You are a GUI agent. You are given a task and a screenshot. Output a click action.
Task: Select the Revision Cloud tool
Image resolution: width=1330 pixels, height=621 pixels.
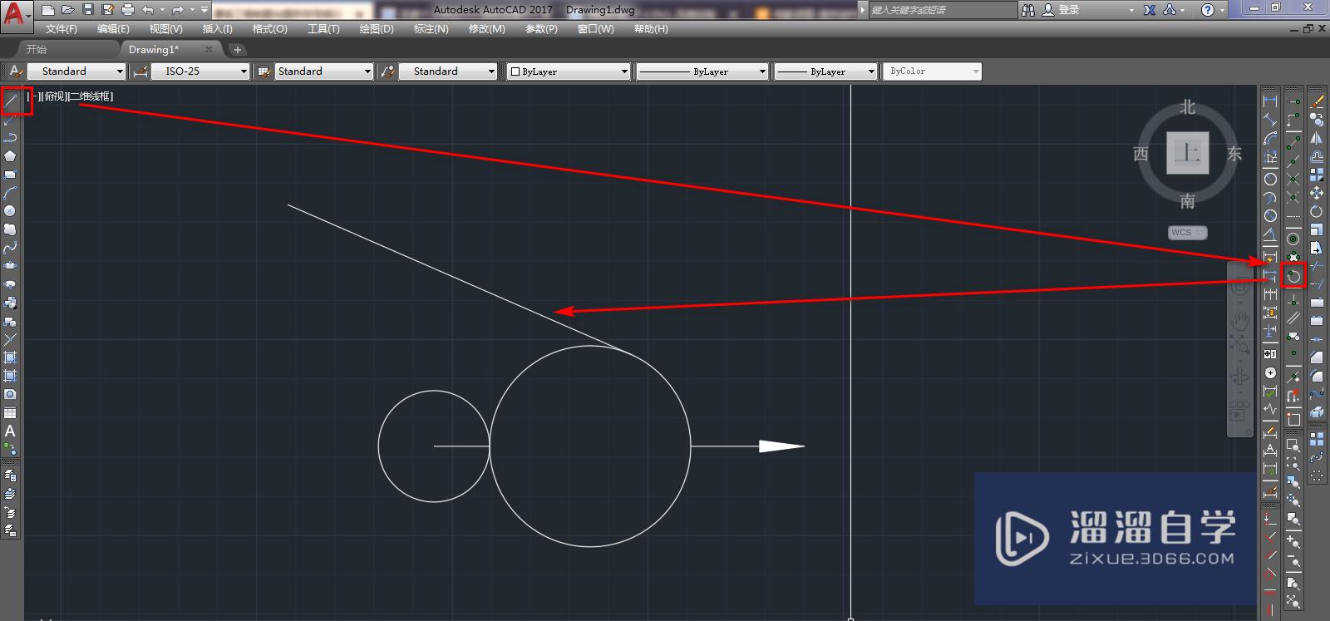[10, 229]
